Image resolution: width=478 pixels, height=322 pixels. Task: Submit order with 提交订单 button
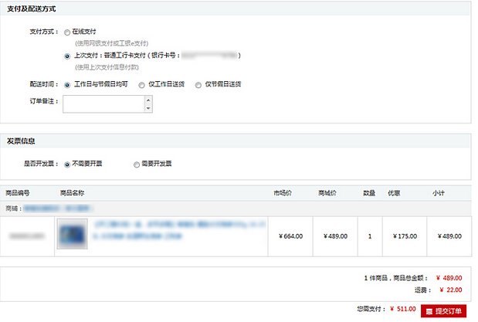[443, 311]
